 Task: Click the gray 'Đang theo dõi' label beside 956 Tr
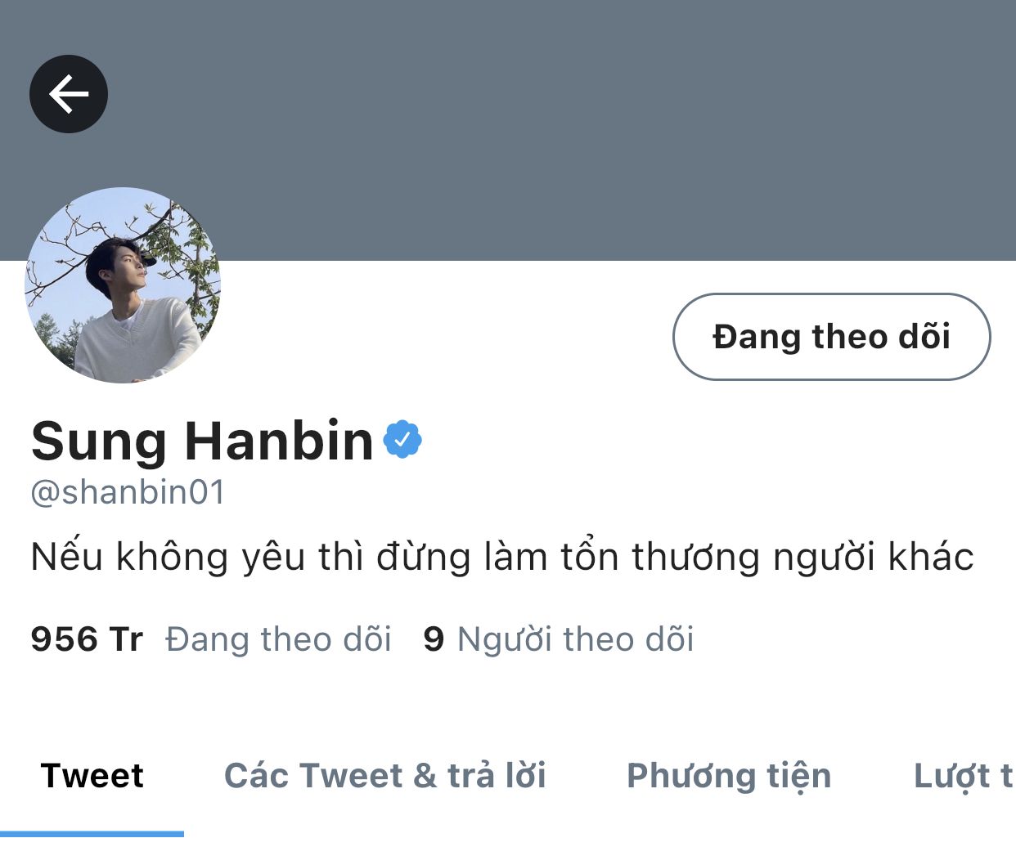[x=279, y=639]
